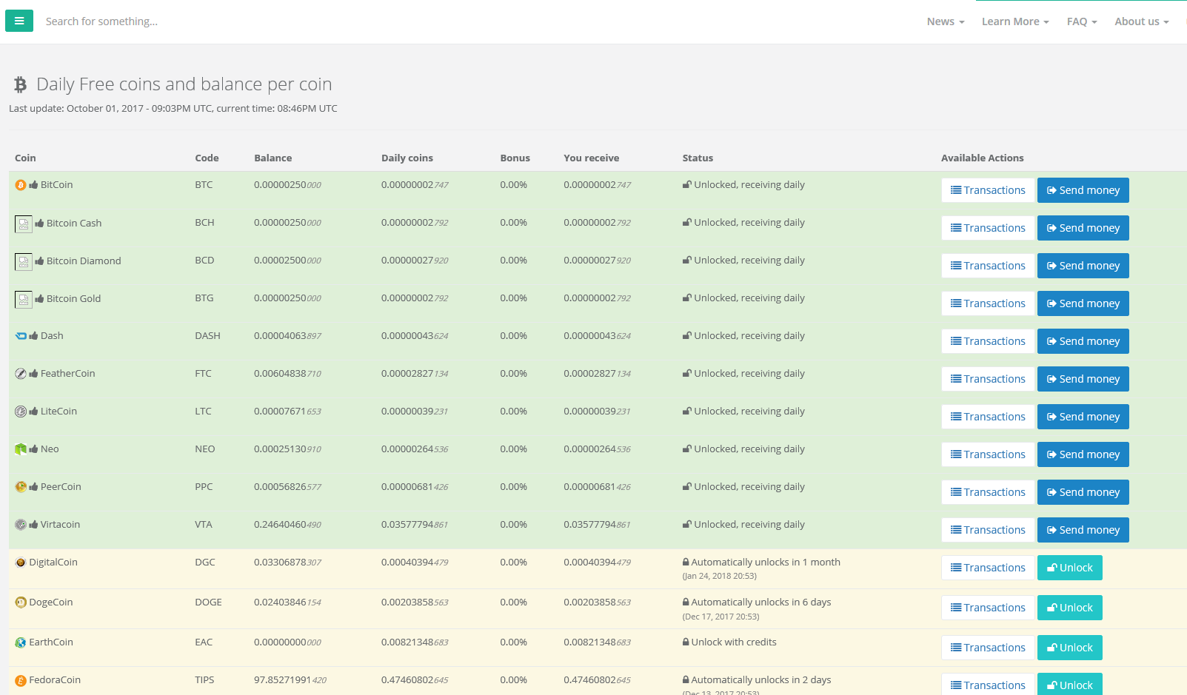Screen dimensions: 1187x695
Task: Click the BitCoin orange coin icon
Action: (21, 185)
